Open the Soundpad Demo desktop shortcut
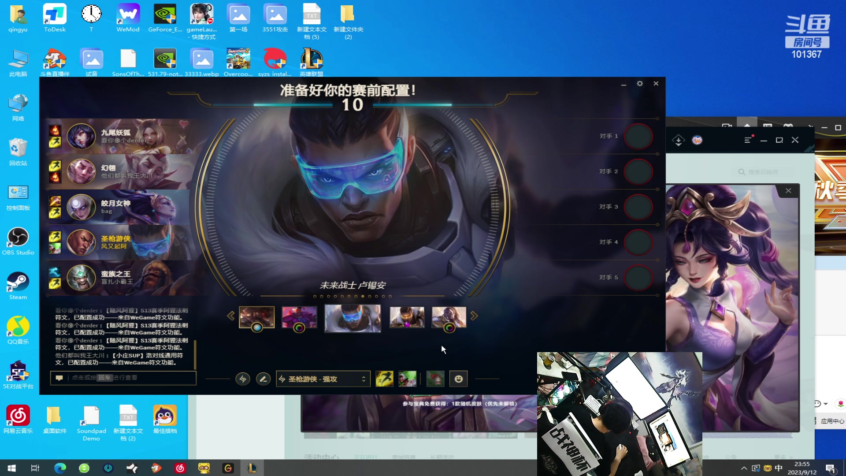The width and height of the screenshot is (846, 476). point(91,423)
